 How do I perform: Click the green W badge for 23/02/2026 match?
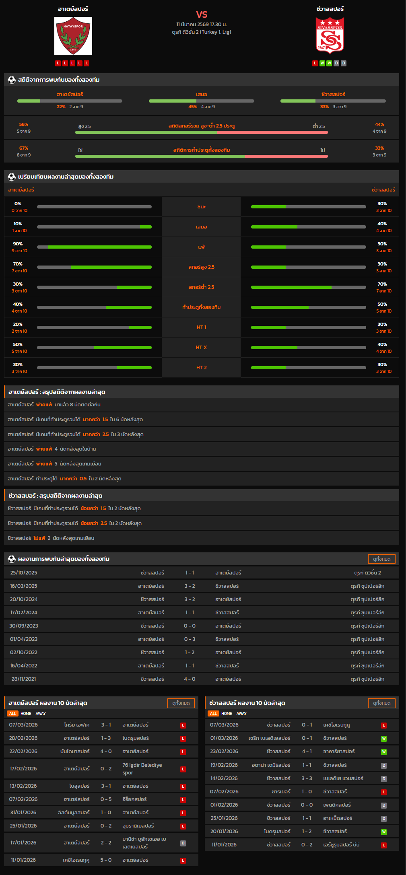[x=384, y=752]
